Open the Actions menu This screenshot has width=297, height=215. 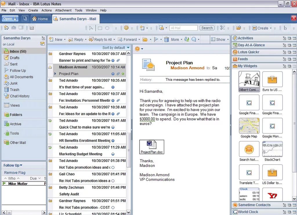[x=47, y=10]
